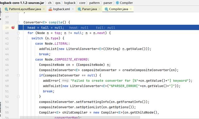Click 'COMPOSITE_KEYWORD' constant on line 45

pos(71,59)
